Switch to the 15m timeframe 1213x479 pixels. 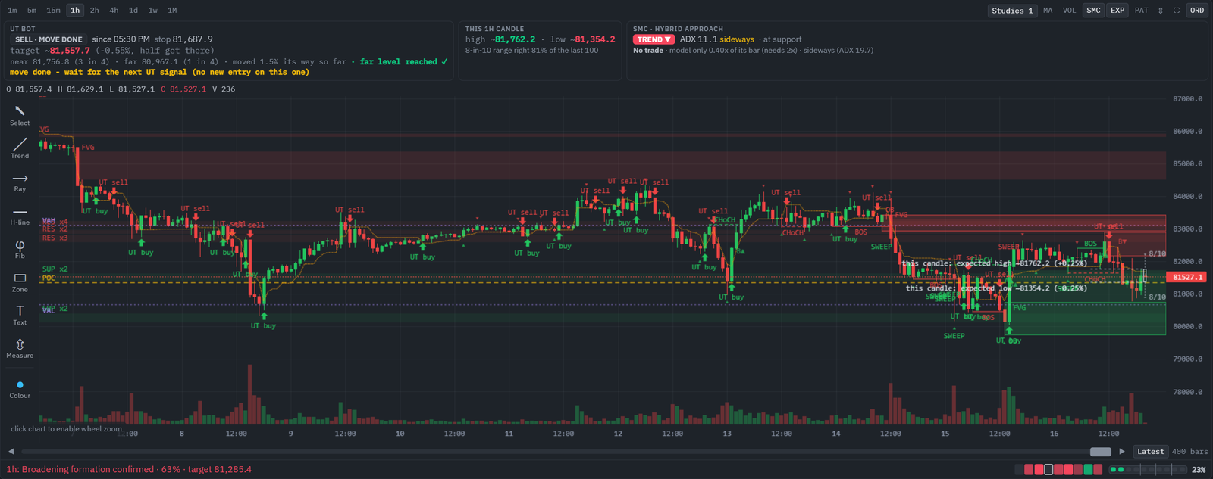pos(53,11)
